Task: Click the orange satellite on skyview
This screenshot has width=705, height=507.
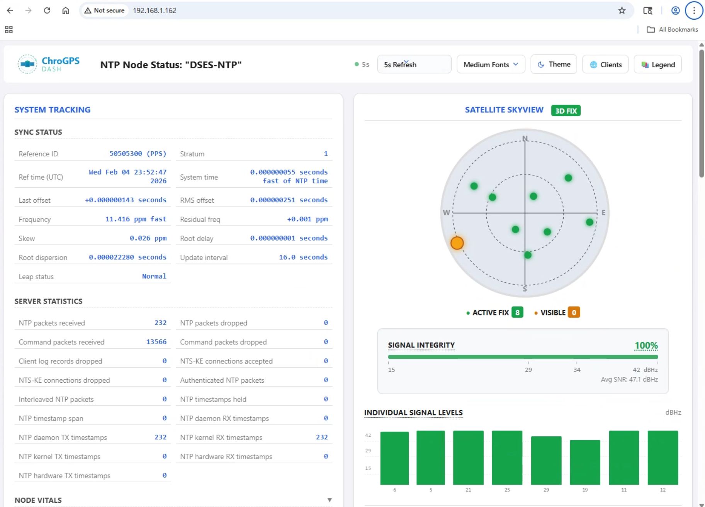Action: 457,243
